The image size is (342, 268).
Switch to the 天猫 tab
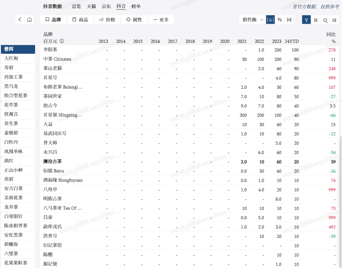coord(91,6)
